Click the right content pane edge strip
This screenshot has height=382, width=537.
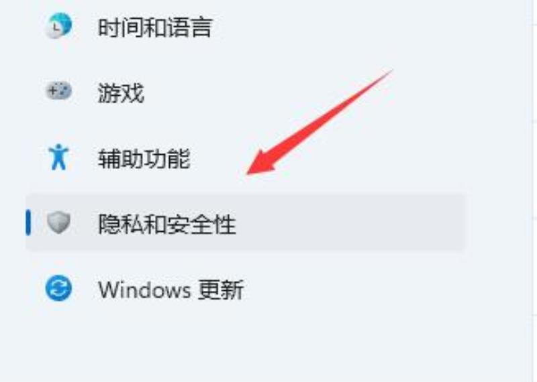pyautogui.click(x=533, y=191)
